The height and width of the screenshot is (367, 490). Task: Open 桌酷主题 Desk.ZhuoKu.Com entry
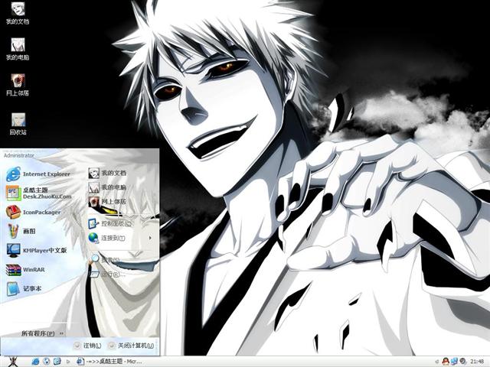point(39,193)
